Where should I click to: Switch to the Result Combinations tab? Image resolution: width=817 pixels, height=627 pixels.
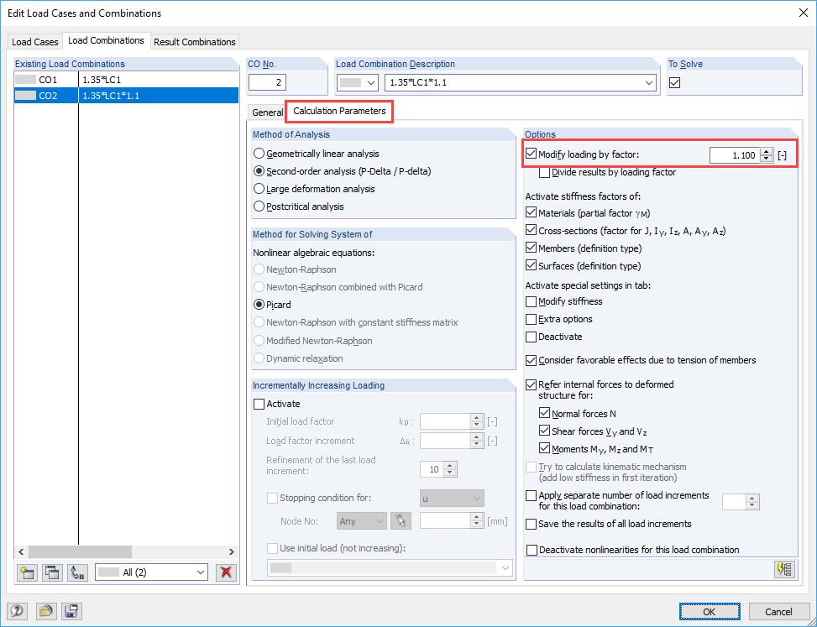point(194,41)
